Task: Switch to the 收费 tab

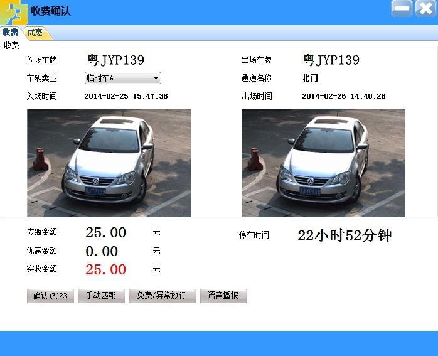Action: point(11,33)
